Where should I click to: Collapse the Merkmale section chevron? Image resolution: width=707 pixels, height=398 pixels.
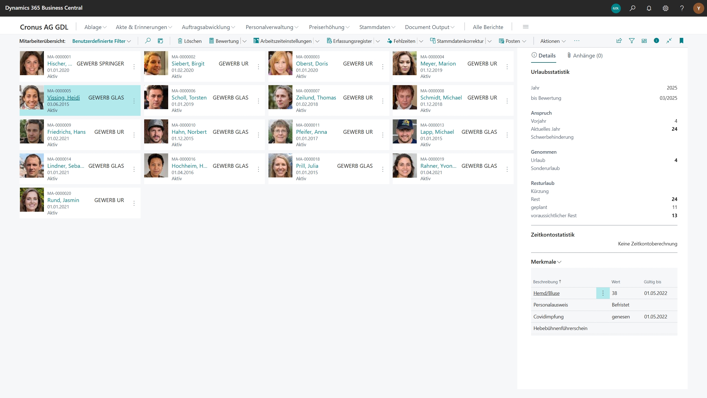[559, 262]
